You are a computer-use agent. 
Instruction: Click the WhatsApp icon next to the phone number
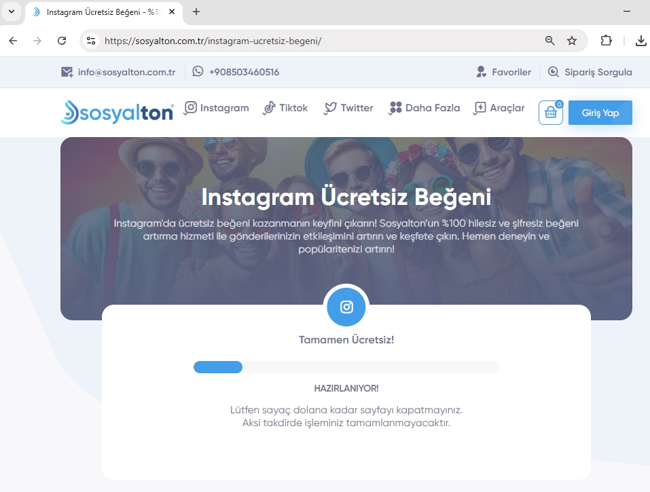point(197,71)
